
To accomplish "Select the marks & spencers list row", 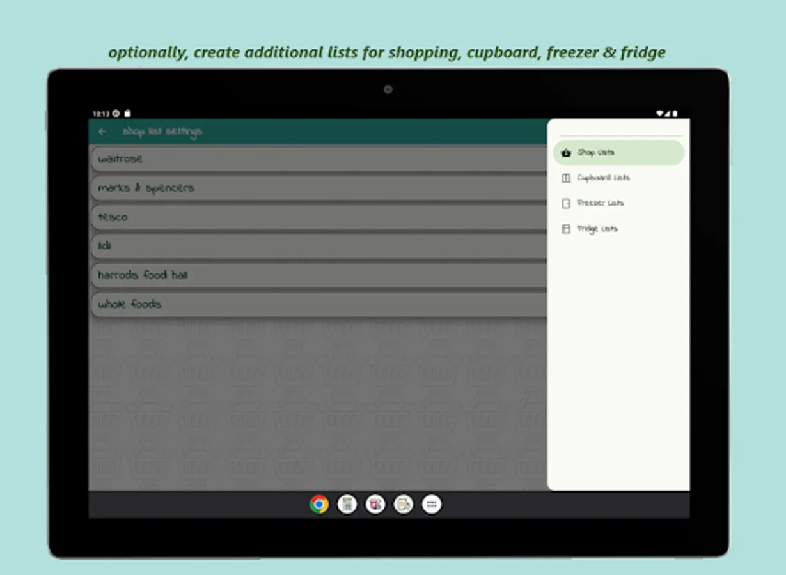I will (319, 188).
